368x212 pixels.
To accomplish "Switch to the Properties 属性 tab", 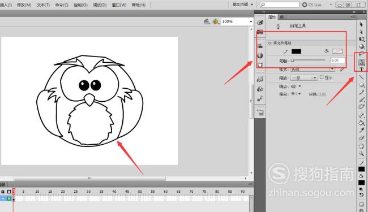I will point(272,17).
